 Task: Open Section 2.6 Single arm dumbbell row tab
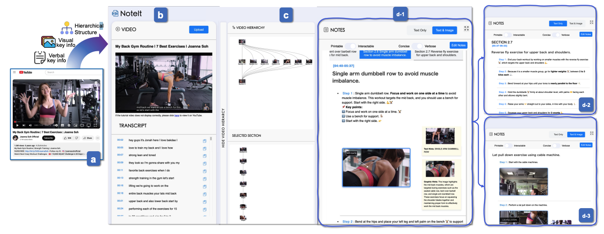(384, 54)
